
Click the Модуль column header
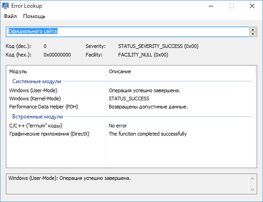[56, 71]
